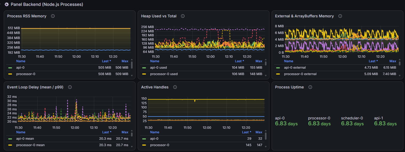Screen dimensions: 405x152
Task: Show info tooltip icon for Active Handles
Action: point(175,87)
